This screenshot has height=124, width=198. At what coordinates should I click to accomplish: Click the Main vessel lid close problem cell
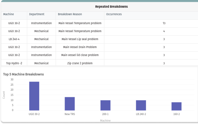[80, 55]
